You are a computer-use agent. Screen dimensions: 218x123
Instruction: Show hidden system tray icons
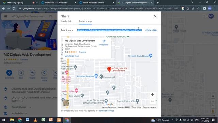coord(173,120)
